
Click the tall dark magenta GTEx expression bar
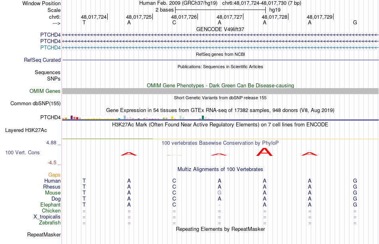click(71, 117)
